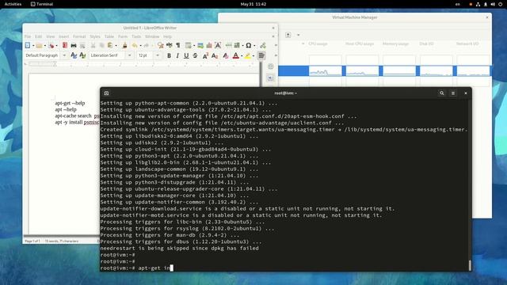
Task: Toggle Subscript in Writer toolbar
Action: tap(215, 55)
